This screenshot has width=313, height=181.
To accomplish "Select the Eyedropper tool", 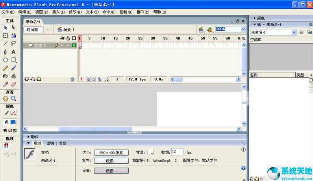I will 6,84.
